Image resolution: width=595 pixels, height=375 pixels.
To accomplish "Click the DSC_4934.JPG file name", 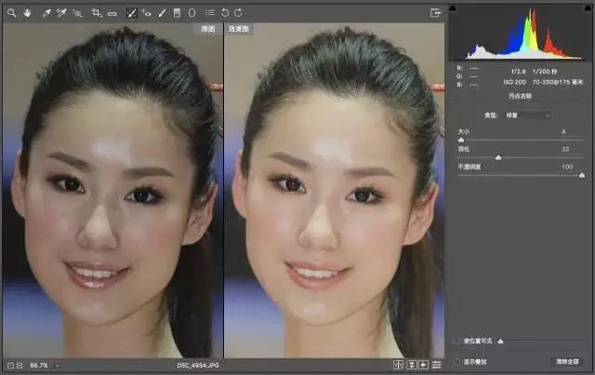I will click(x=198, y=366).
